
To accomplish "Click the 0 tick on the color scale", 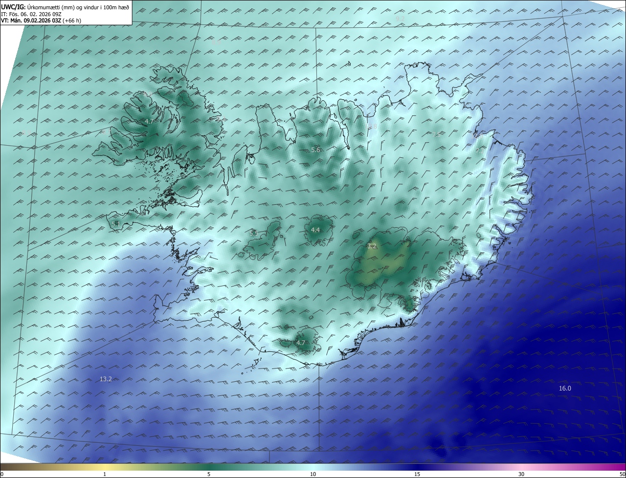I will (x=2, y=474).
